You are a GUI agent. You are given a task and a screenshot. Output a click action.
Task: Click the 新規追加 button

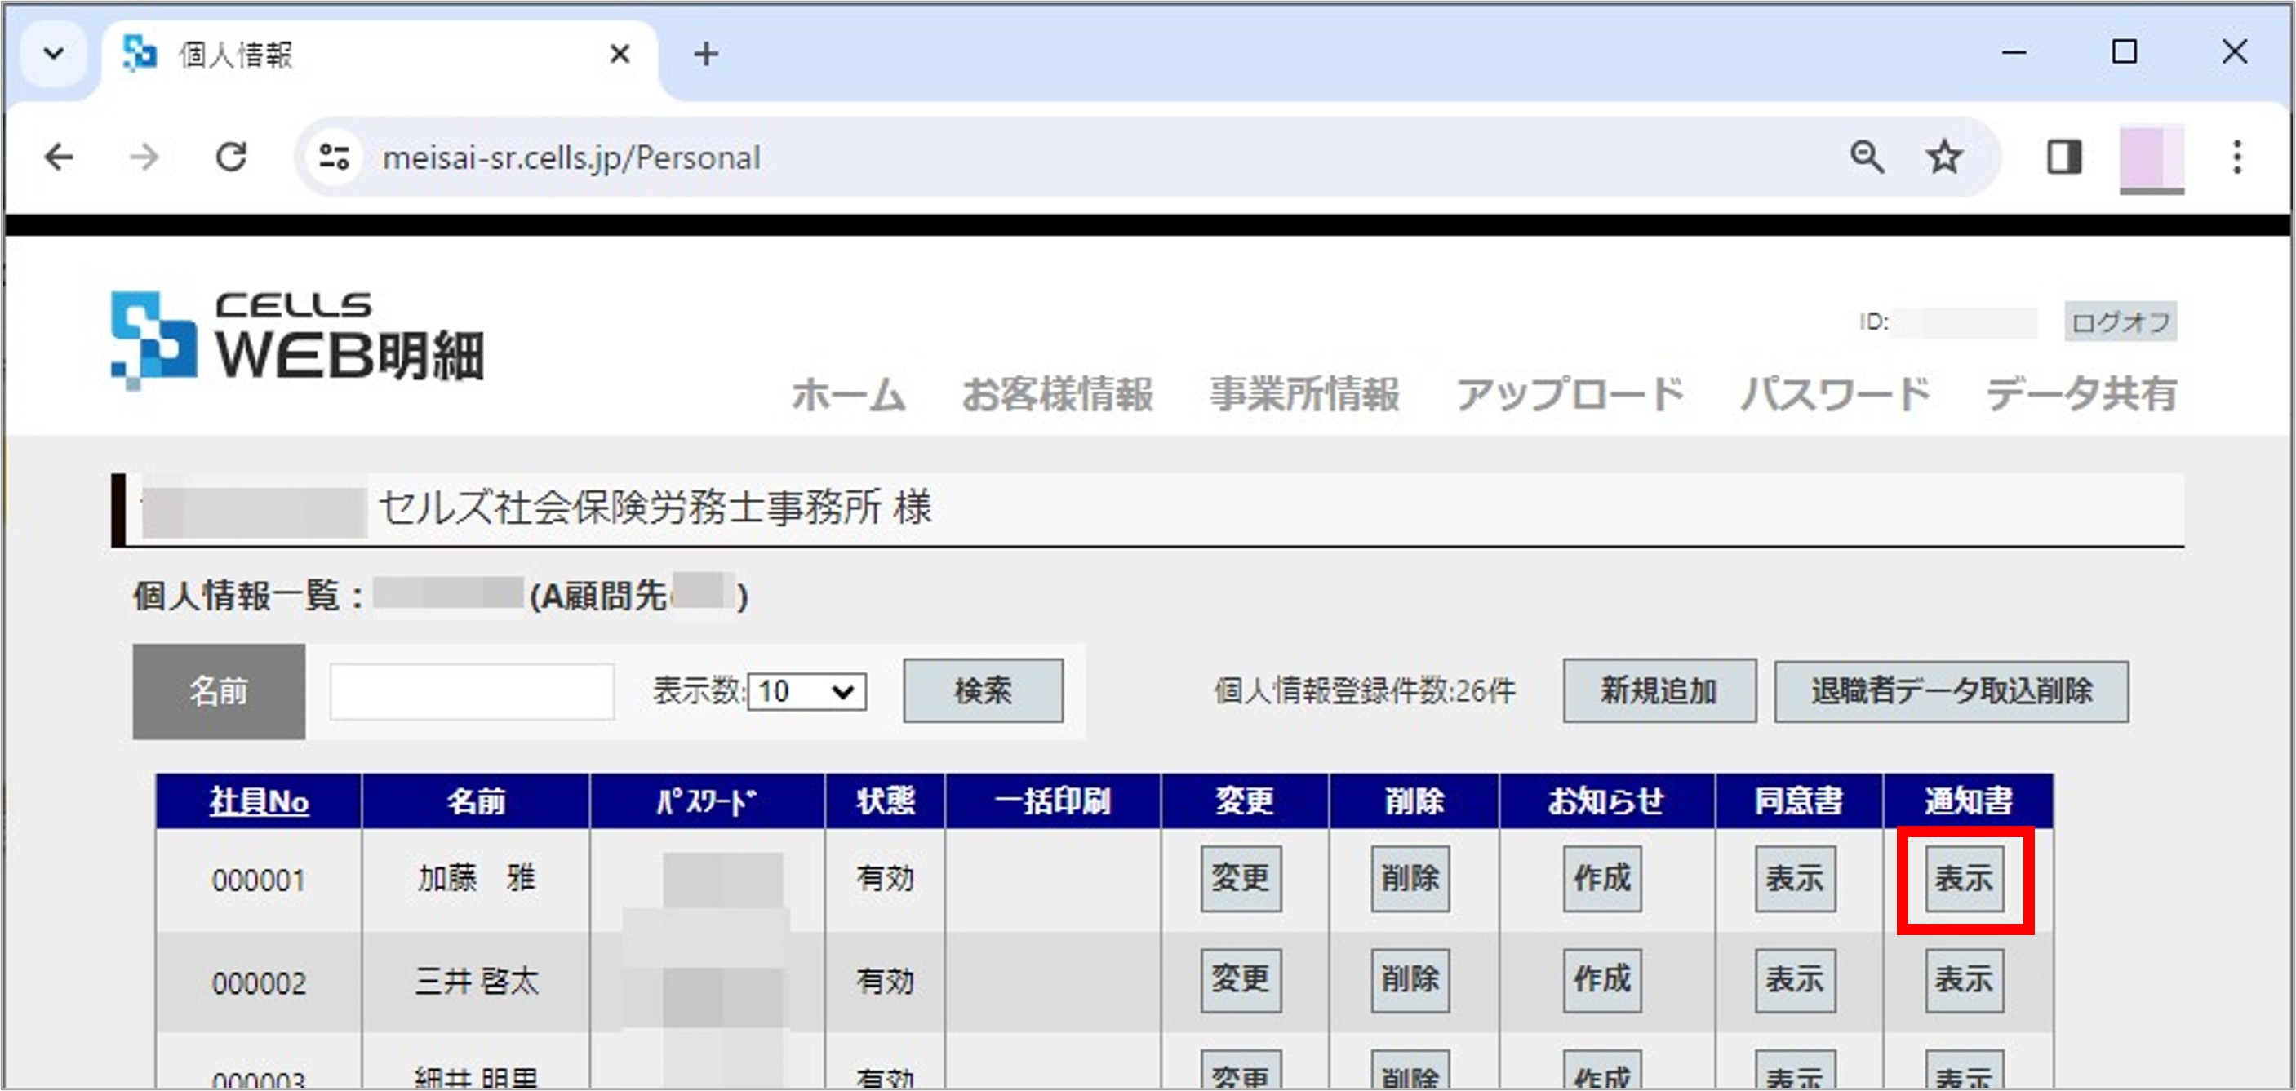pos(1659,692)
